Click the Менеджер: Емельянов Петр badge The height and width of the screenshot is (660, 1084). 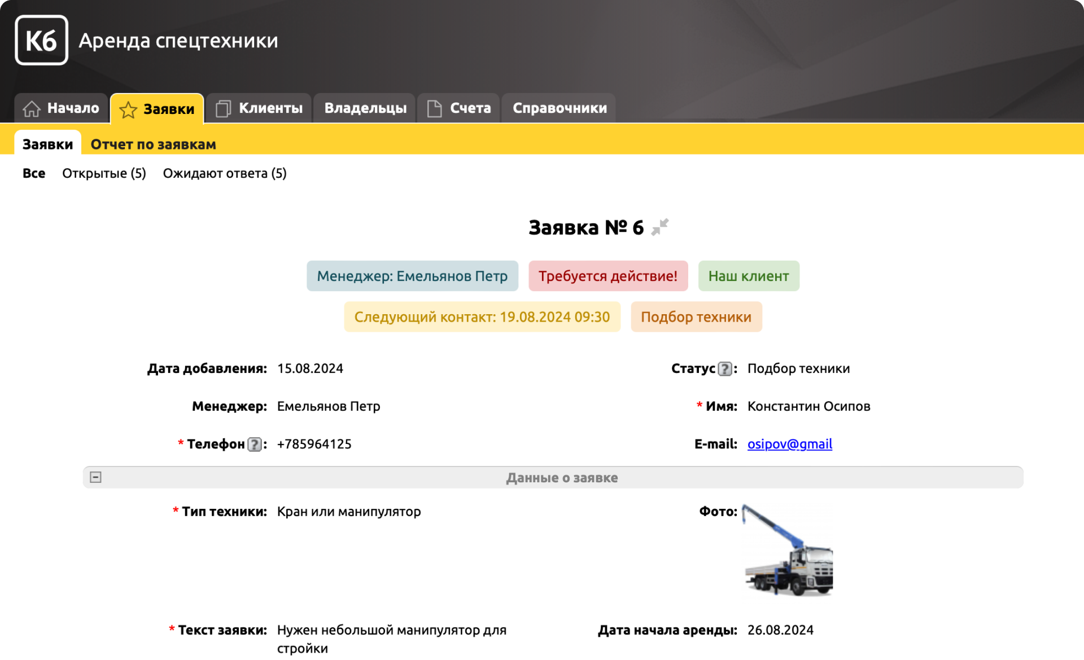412,276
